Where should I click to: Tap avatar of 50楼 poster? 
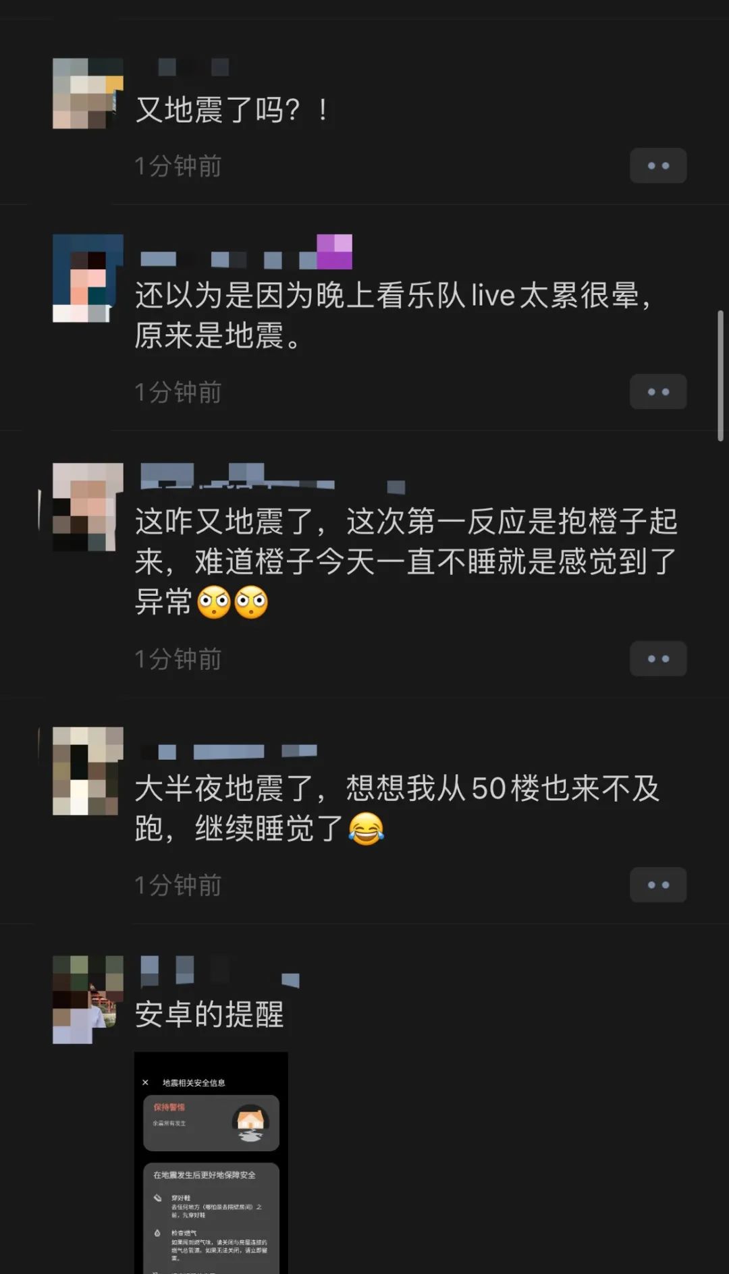click(88, 771)
